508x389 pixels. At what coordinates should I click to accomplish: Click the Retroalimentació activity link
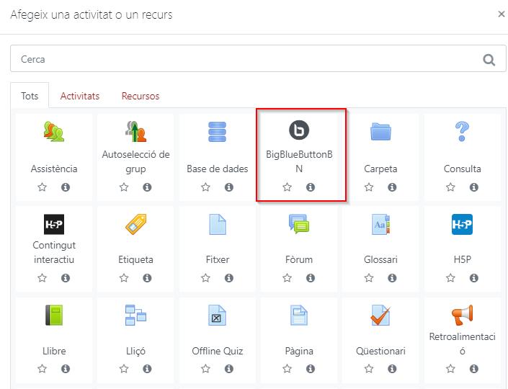tap(462, 344)
